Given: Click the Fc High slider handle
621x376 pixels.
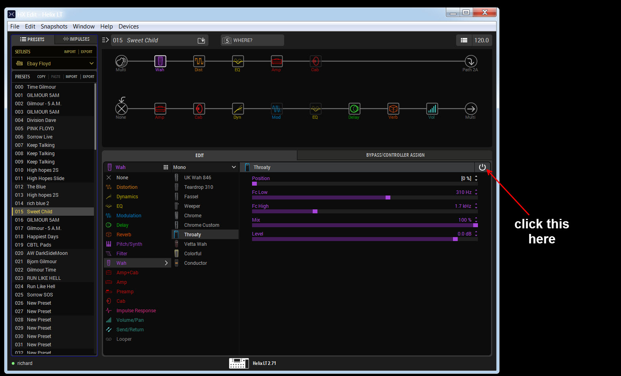Looking at the screenshot, I should click(x=315, y=211).
